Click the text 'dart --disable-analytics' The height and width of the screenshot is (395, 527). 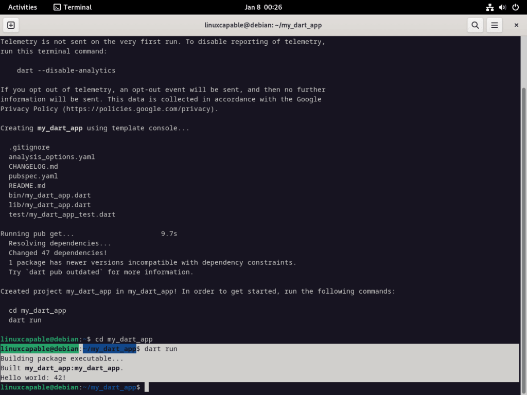click(x=66, y=70)
